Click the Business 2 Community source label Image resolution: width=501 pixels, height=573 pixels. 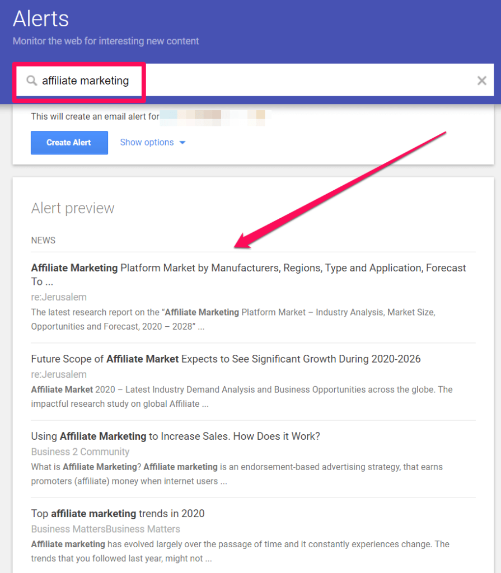click(x=80, y=452)
